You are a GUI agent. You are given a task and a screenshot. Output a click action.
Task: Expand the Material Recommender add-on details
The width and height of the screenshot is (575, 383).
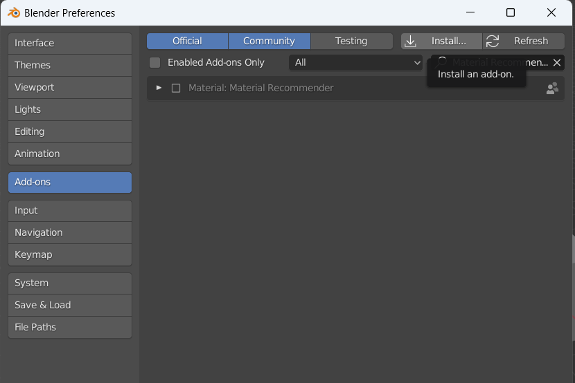click(159, 88)
